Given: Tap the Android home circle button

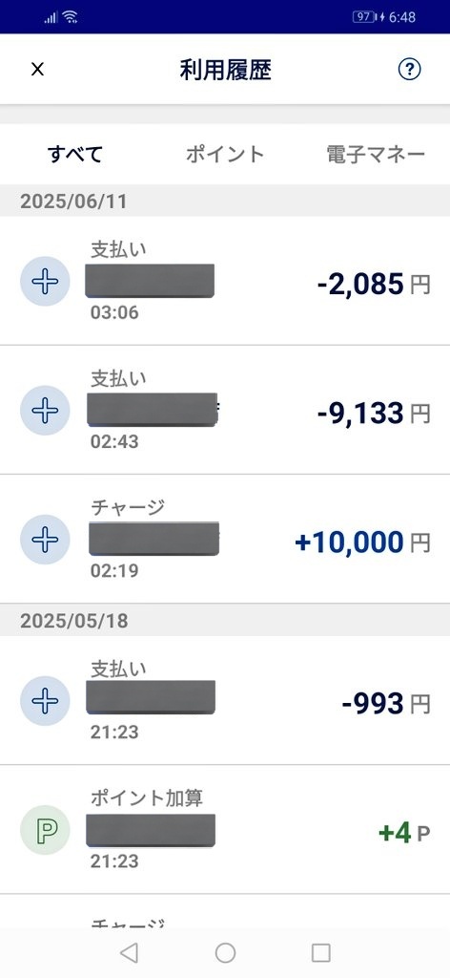Looking at the screenshot, I should 225,952.
